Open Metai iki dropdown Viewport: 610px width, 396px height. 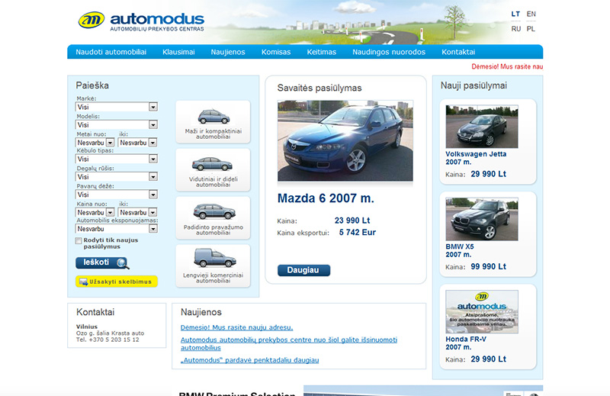coord(138,143)
